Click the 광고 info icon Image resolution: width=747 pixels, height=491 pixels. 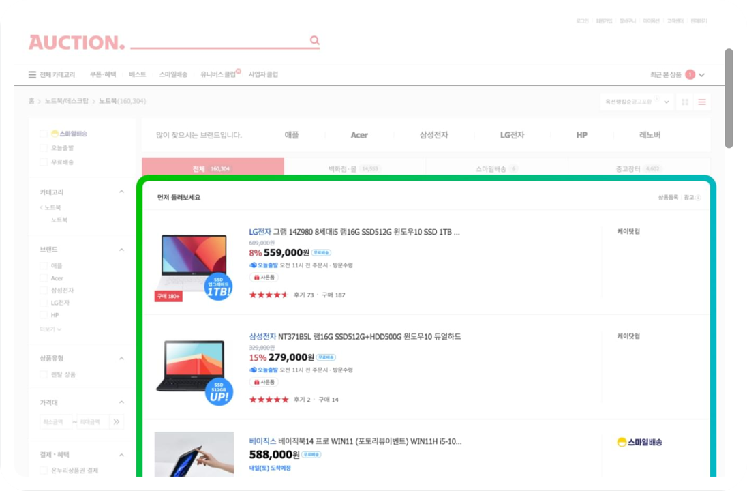[x=698, y=198]
